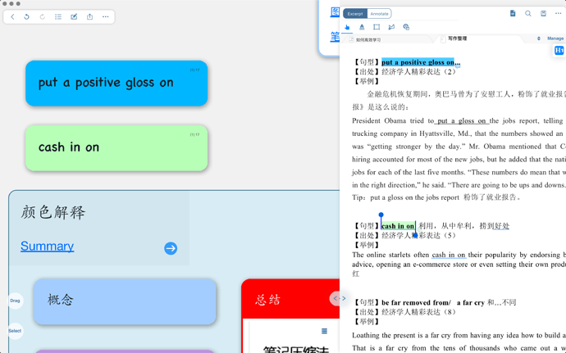566x353 pixels.
Task: Click the Tip line about jobs report
Action: point(436,197)
